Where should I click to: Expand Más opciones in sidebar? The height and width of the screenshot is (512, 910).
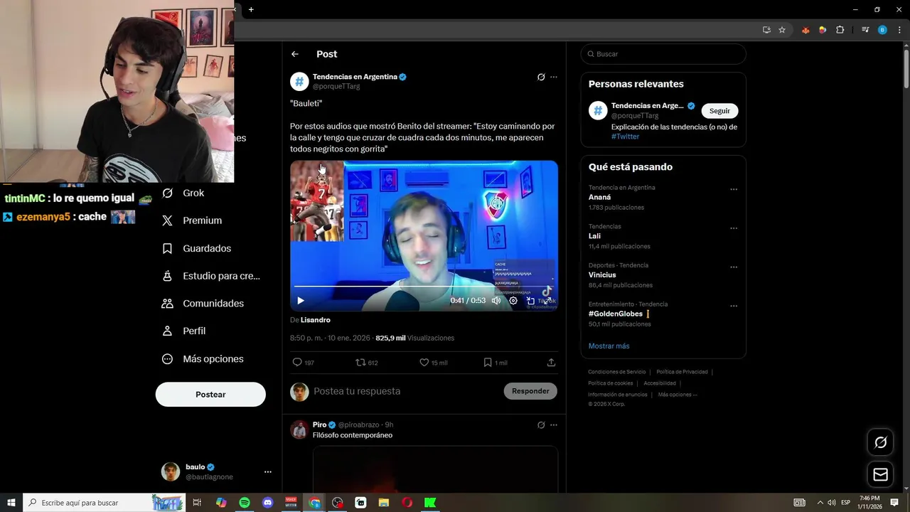203,359
